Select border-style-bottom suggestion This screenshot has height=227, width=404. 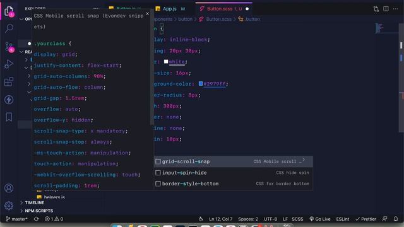coord(233,183)
